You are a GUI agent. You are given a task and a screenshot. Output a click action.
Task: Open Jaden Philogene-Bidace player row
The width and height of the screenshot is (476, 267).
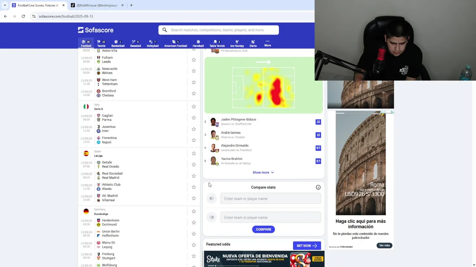point(264,122)
